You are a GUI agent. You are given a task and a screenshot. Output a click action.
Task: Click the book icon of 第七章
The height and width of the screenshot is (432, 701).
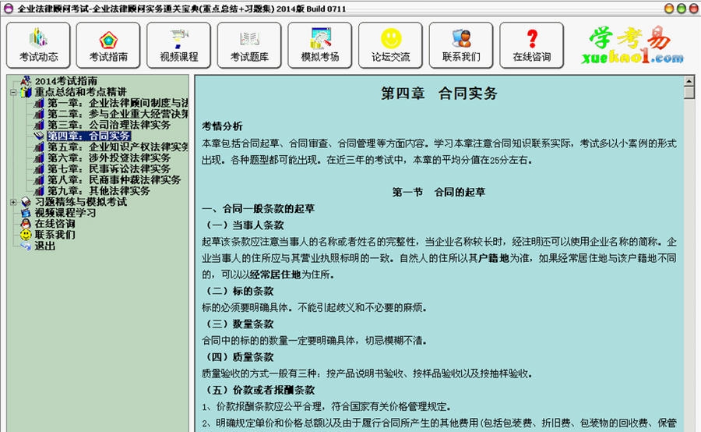tap(40, 168)
